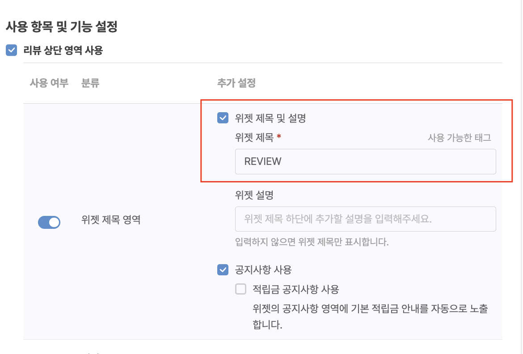Uncheck the 리뷰 상단 영역 사용 checkbox
Viewport: 523px width, 354px height.
12,51
